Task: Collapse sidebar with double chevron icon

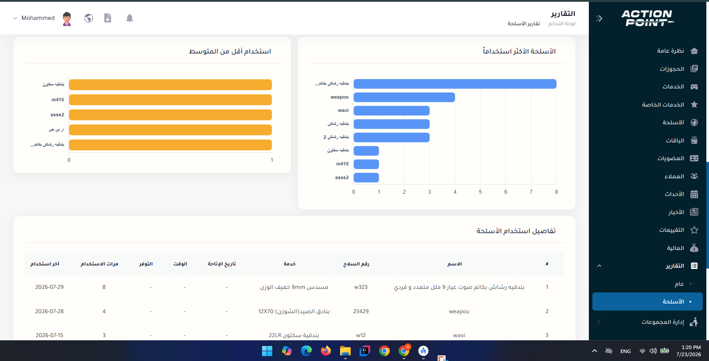Action: (x=599, y=18)
